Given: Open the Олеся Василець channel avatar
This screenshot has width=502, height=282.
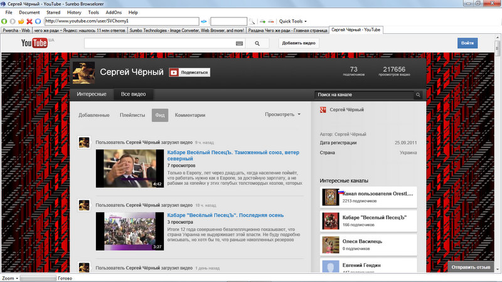Looking at the screenshot, I should [331, 245].
